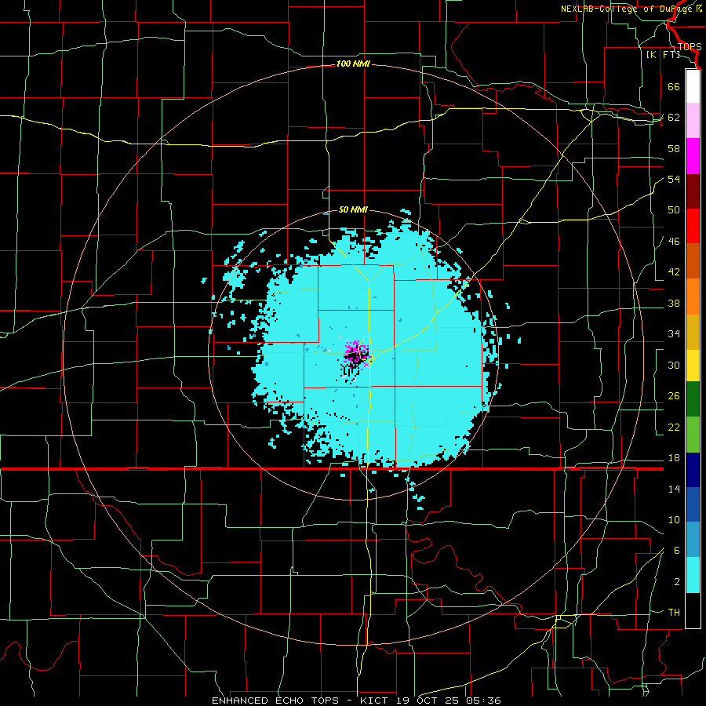Click the '50 NMI' range ring label
706x706 pixels.
pos(353,209)
